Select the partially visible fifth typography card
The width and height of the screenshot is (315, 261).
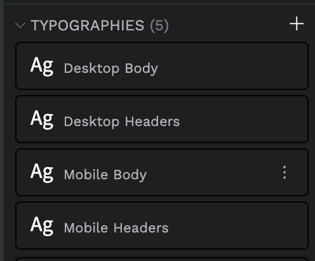click(x=162, y=259)
